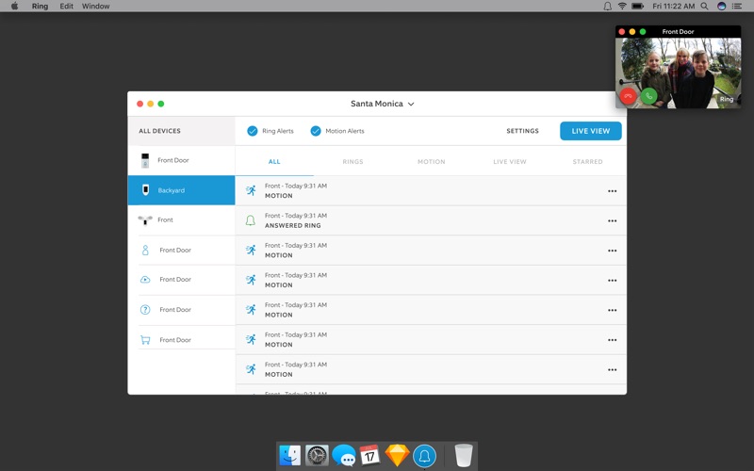
Task: Open Trash in the Dock
Action: point(464,455)
